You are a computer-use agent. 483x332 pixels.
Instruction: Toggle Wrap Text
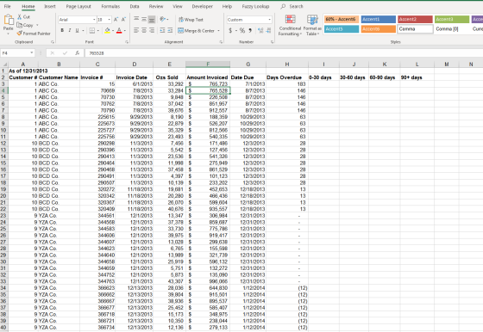coord(191,20)
